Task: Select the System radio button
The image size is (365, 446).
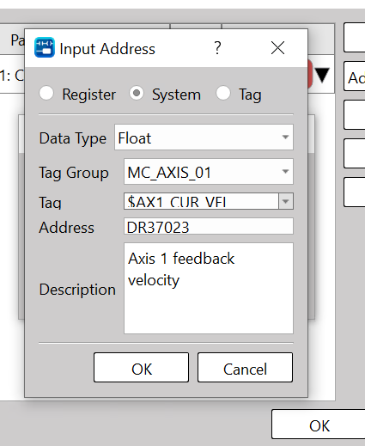Action: [137, 94]
